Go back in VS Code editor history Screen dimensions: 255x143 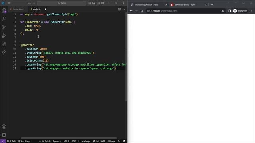[x=29, y=3]
